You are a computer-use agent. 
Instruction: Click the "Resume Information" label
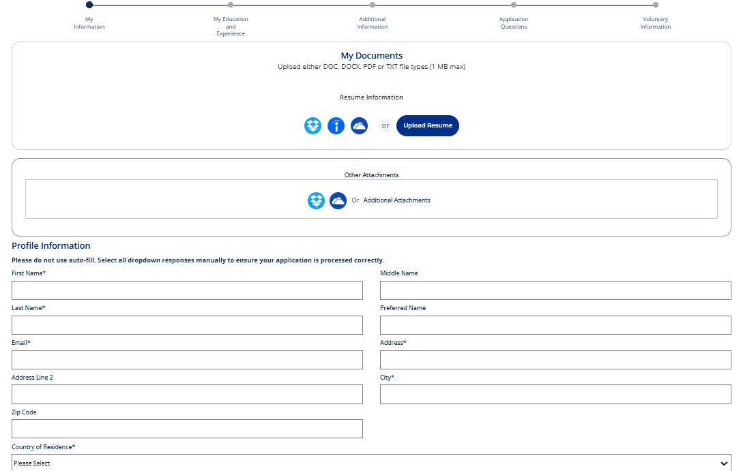click(x=371, y=97)
